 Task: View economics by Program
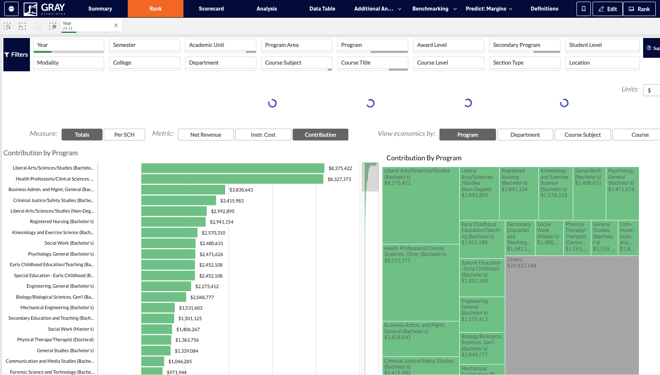(468, 135)
